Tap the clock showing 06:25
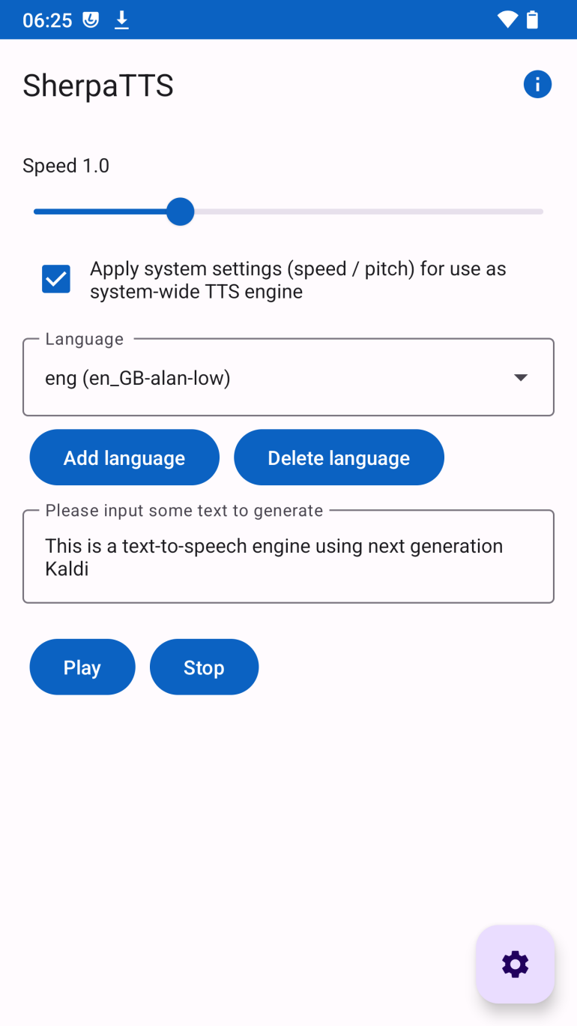577x1026 pixels. (x=46, y=19)
